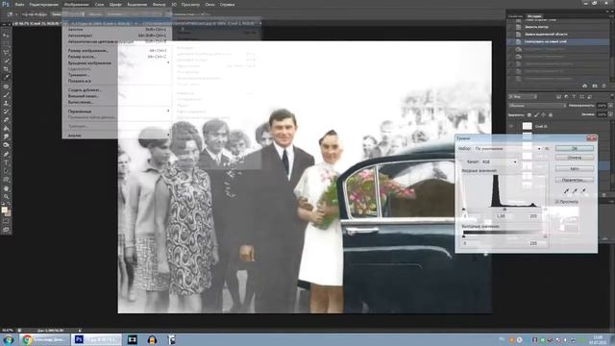Open the Редактирование menu
Image resolution: width=615 pixels, height=346 pixels.
click(43, 5)
